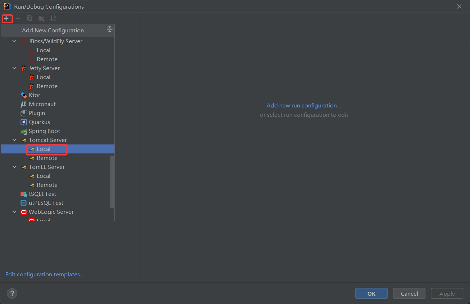
Task: Click the collapse icon in the Add New Configuration header
Action: tap(110, 30)
